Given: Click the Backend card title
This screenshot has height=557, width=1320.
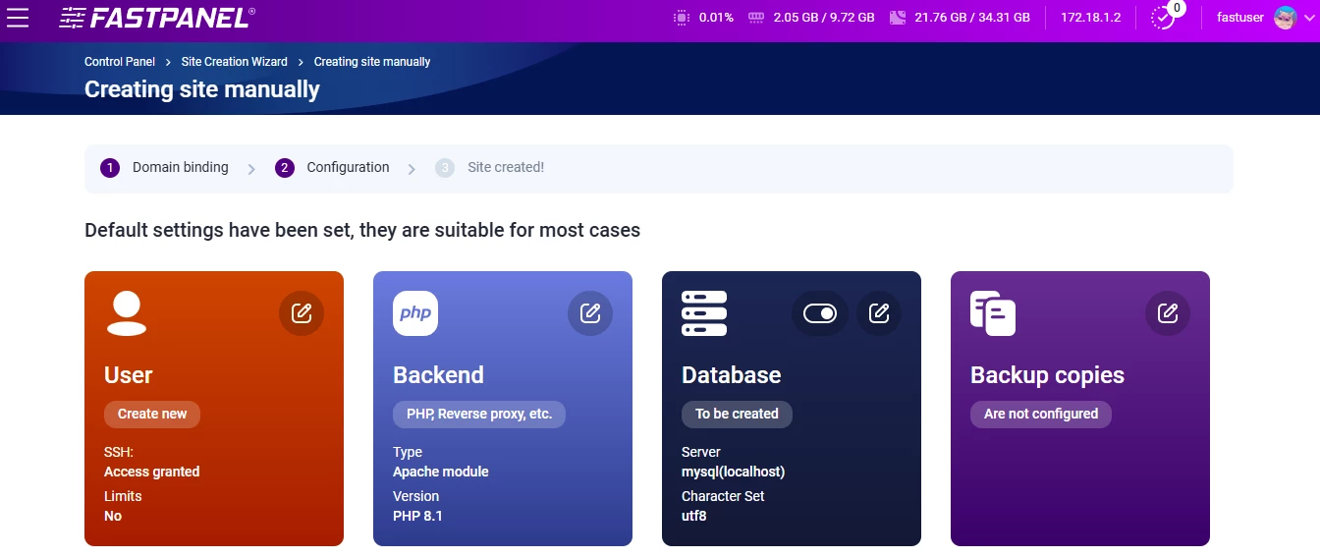Looking at the screenshot, I should point(438,375).
